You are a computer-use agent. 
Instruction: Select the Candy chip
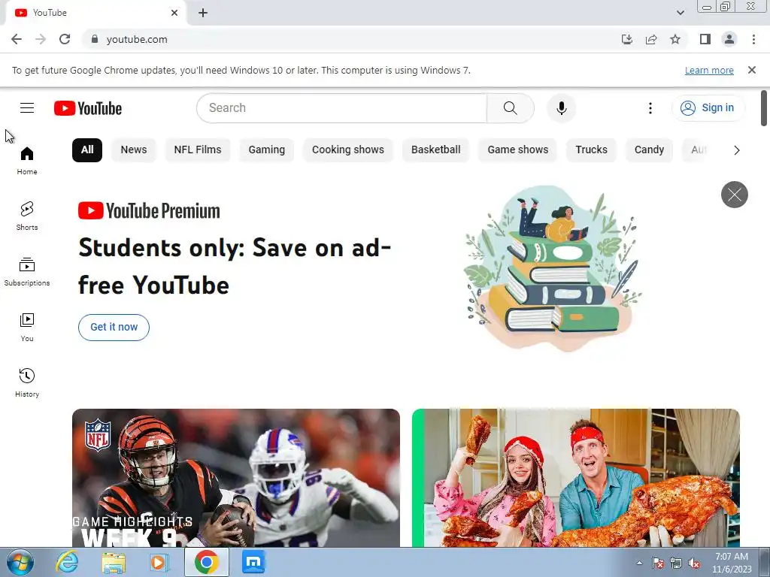pos(649,150)
